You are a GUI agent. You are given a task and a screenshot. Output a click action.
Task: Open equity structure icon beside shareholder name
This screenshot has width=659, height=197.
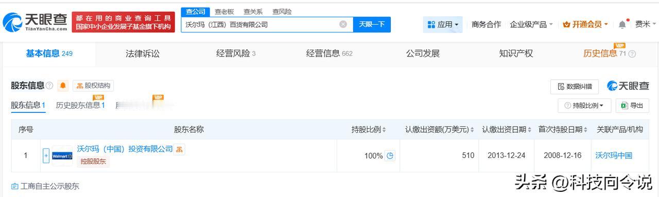click(x=179, y=149)
